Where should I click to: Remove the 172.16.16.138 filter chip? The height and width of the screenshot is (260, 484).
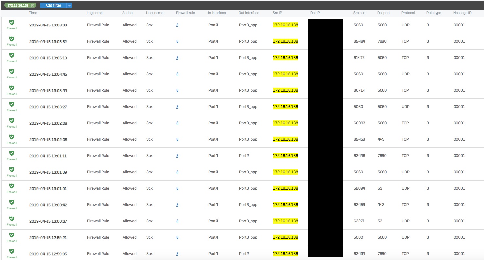32,5
